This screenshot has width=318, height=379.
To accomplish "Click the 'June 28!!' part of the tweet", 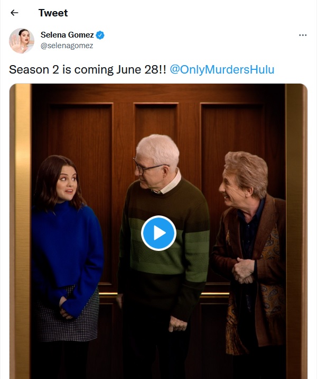I will coord(141,70).
